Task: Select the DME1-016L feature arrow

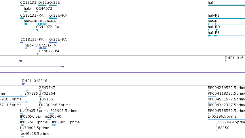Action: click(x=225, y=61)
